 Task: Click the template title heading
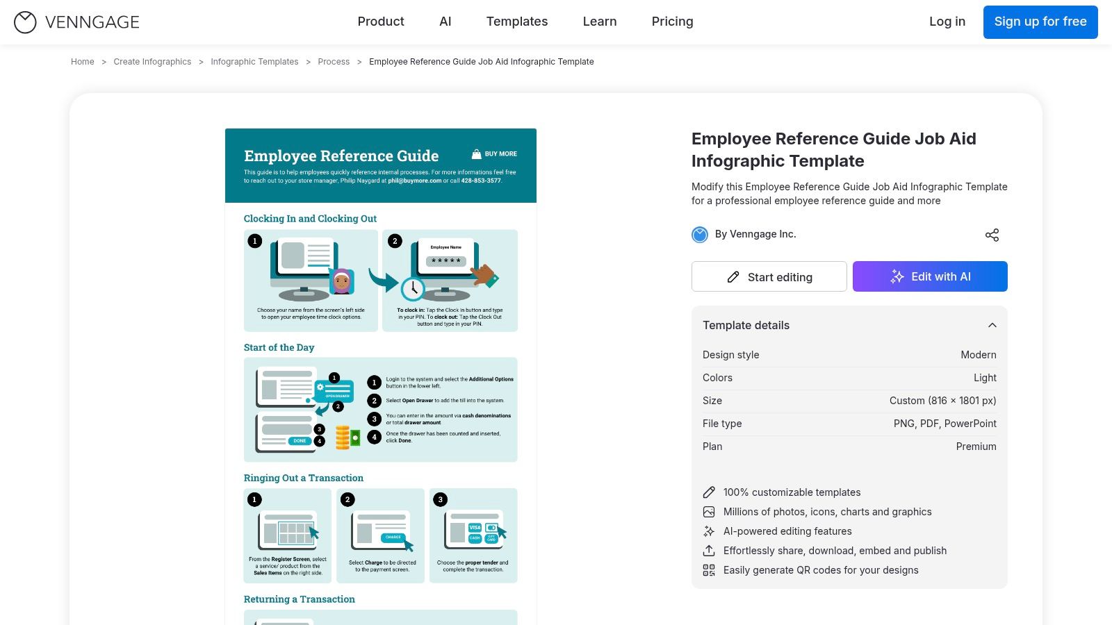[x=834, y=150]
